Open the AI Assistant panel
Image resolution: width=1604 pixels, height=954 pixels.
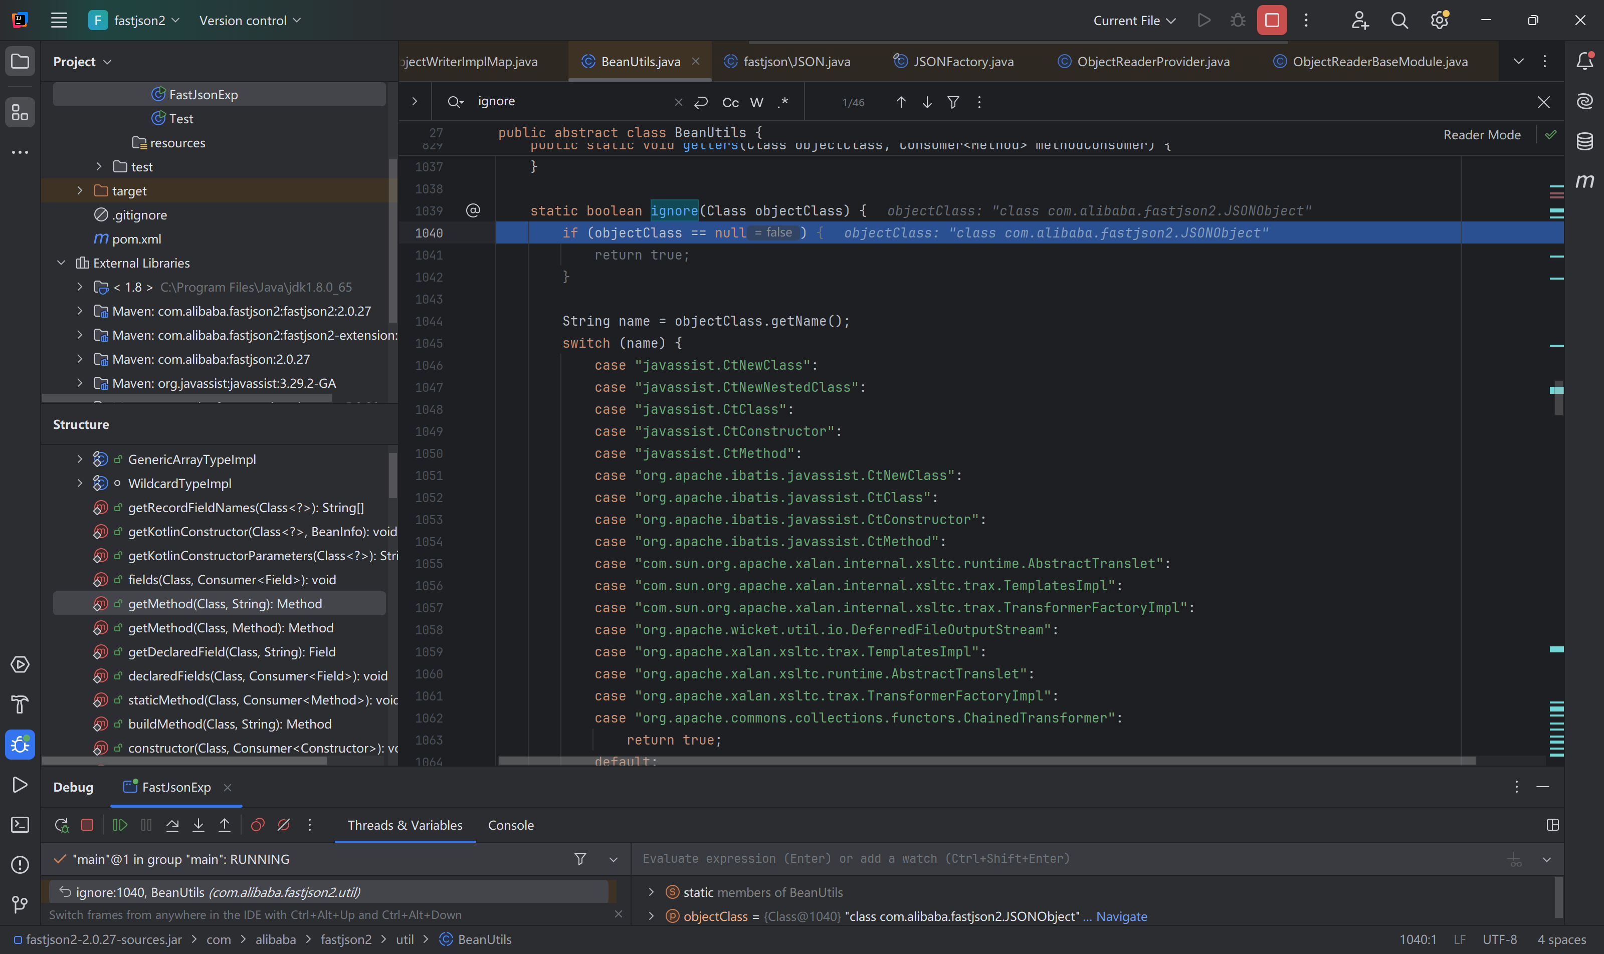click(1585, 101)
